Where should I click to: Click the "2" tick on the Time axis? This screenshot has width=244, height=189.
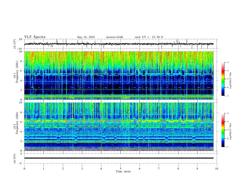63,169
